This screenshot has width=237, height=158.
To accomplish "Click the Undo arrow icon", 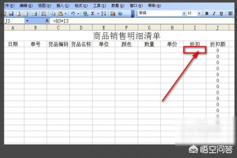I will pos(73,14).
